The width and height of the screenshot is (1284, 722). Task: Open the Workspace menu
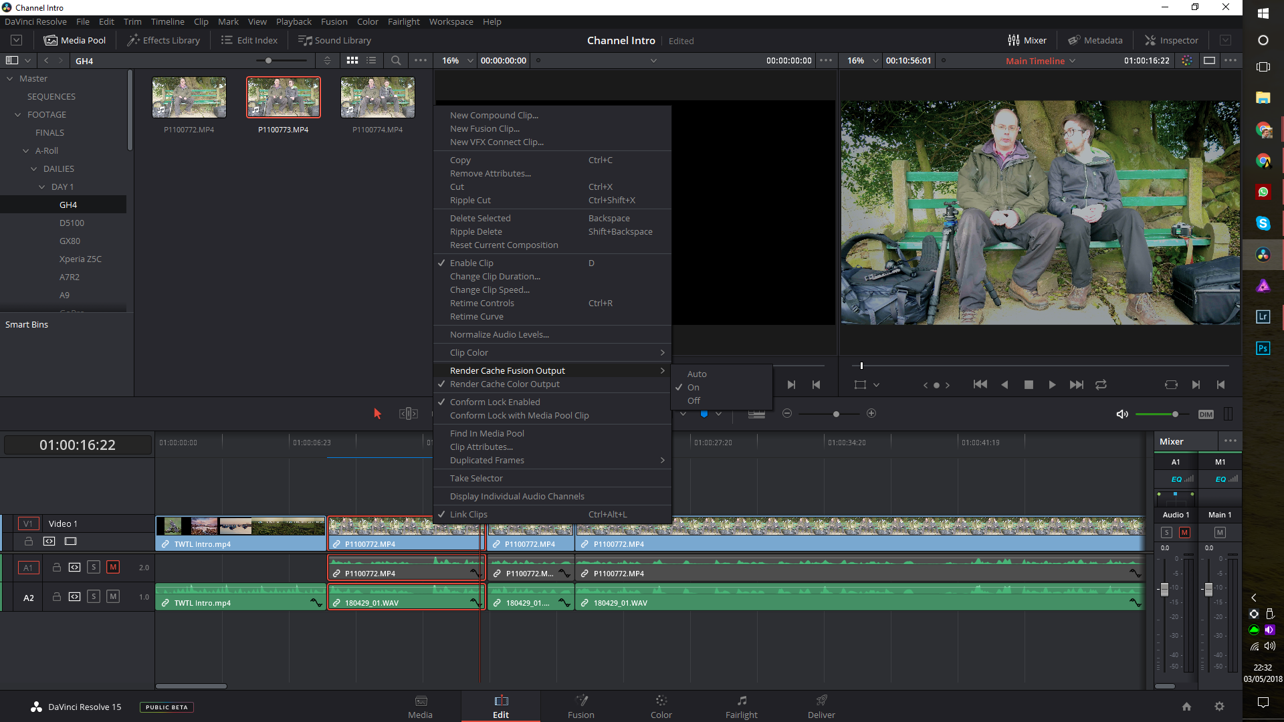451,21
